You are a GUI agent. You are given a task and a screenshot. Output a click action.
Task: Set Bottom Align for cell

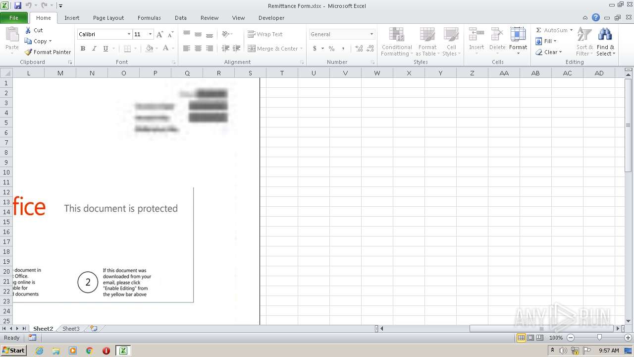point(210,34)
